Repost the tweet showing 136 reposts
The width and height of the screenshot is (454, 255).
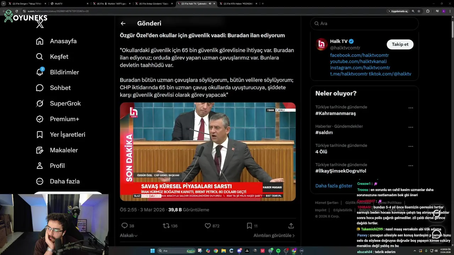pos(170,226)
